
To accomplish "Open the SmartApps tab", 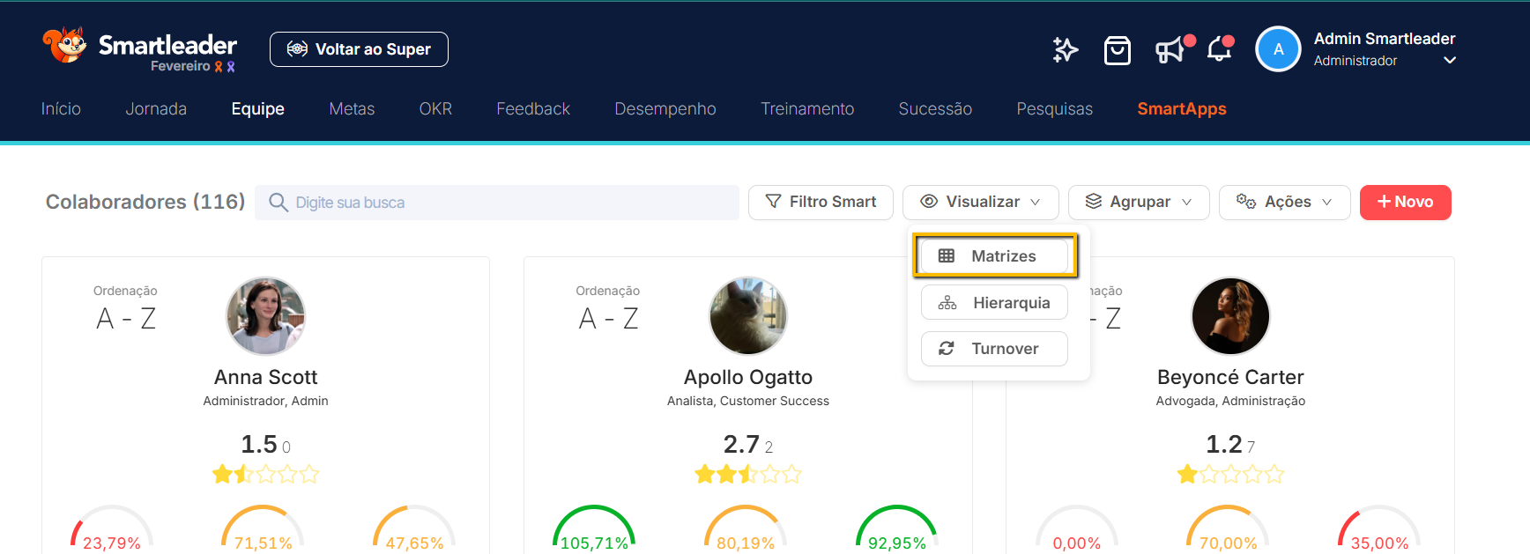I will pos(1182,108).
